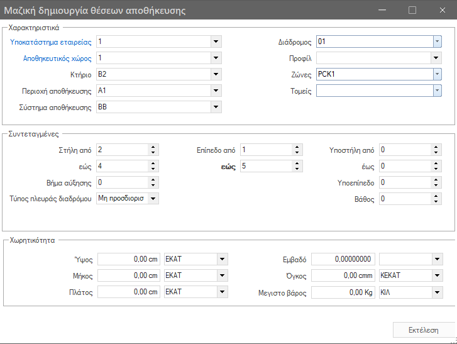Focus the Κτήριο field containing B2
Screen dimensions: 457x344
coord(153,74)
